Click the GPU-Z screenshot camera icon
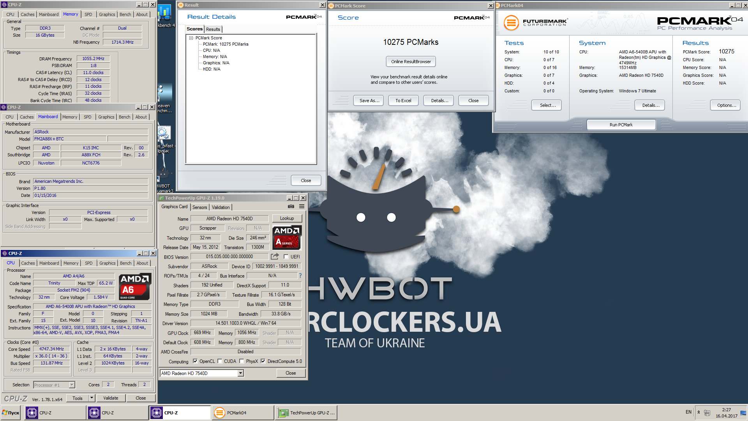 pyautogui.click(x=291, y=207)
